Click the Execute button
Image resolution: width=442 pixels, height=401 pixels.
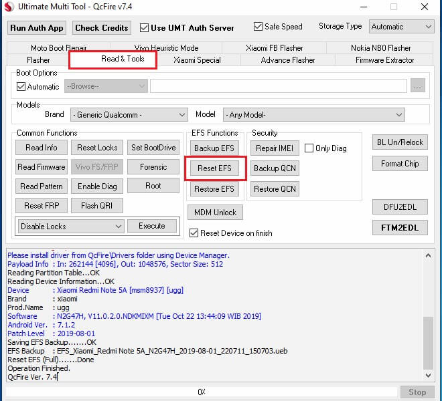point(152,226)
